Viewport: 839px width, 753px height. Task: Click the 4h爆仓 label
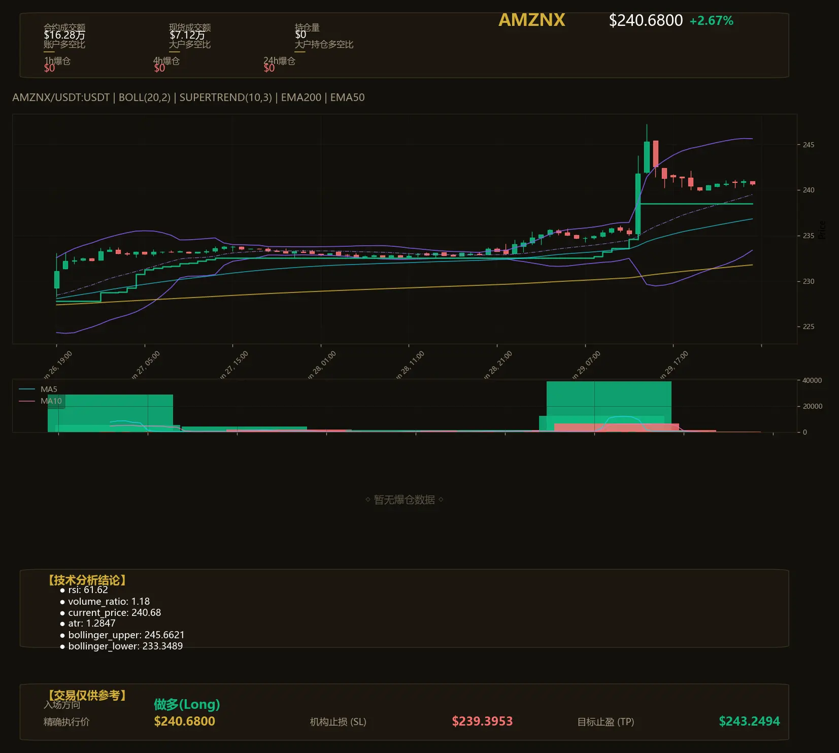tap(166, 61)
